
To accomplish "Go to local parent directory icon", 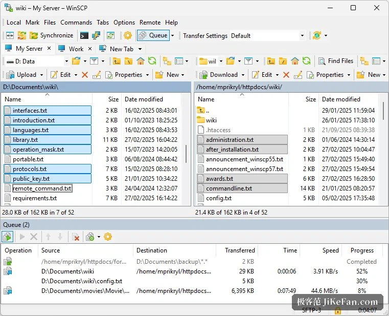I will pyautogui.click(x=117, y=61).
